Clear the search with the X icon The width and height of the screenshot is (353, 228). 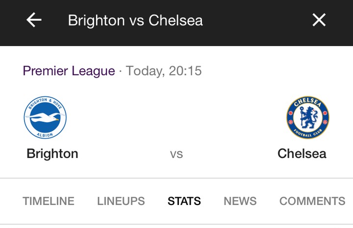coord(319,20)
